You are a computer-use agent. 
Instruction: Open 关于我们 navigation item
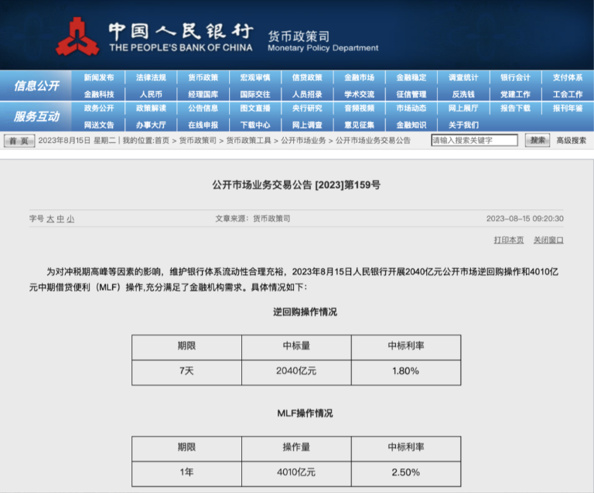coord(463,125)
